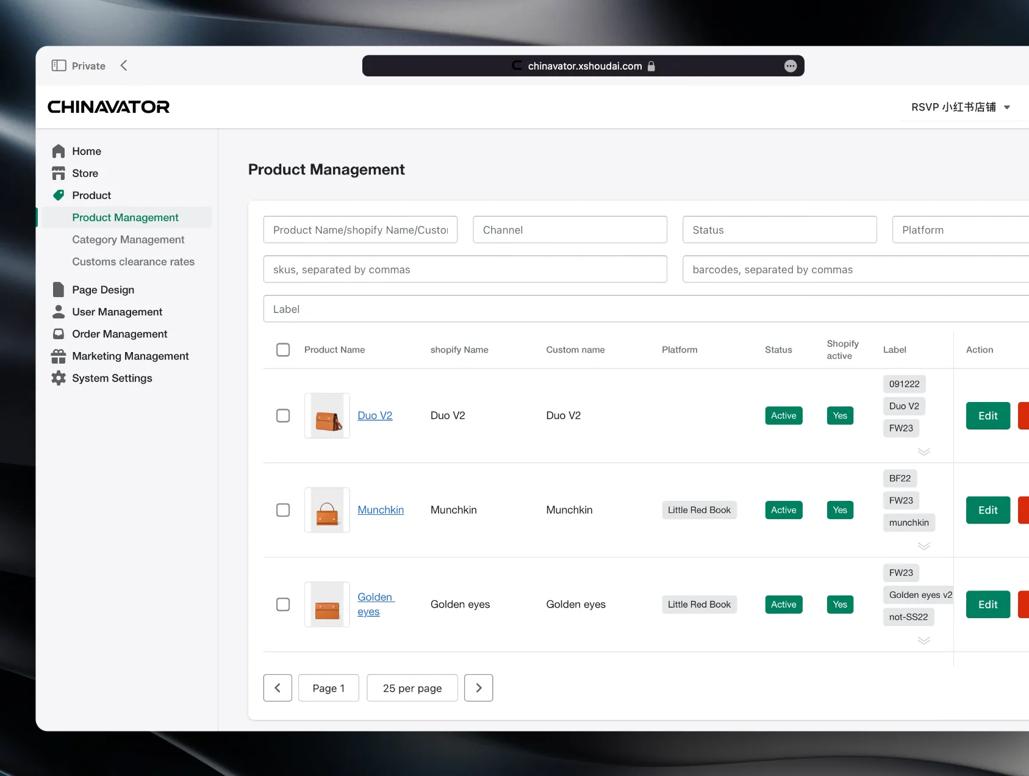Go to Customs clearance rates
Viewport: 1029px width, 776px height.
point(133,262)
